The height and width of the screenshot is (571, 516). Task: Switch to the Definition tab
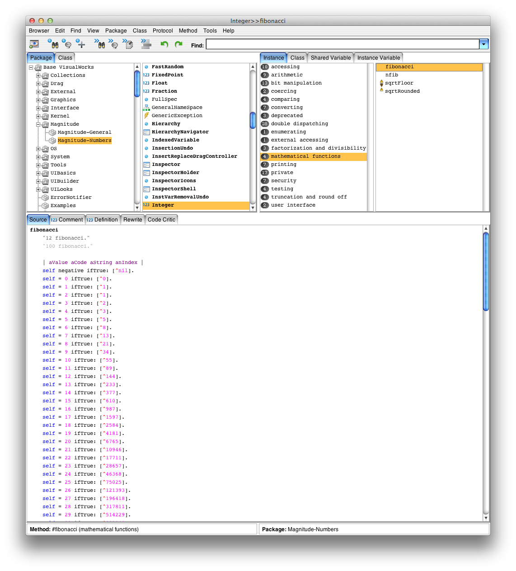point(103,220)
